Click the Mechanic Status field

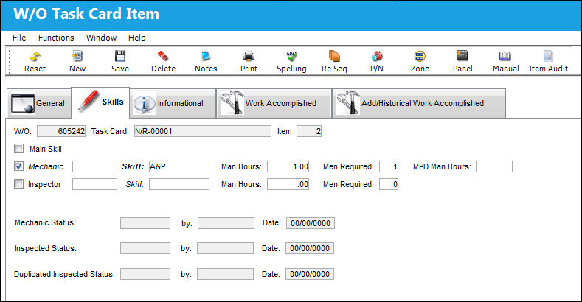[145, 223]
